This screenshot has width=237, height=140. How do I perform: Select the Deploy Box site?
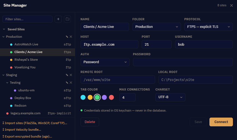pyautogui.click(x=37, y=98)
